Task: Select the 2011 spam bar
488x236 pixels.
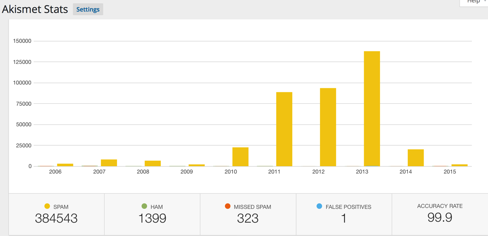Action: [284, 129]
